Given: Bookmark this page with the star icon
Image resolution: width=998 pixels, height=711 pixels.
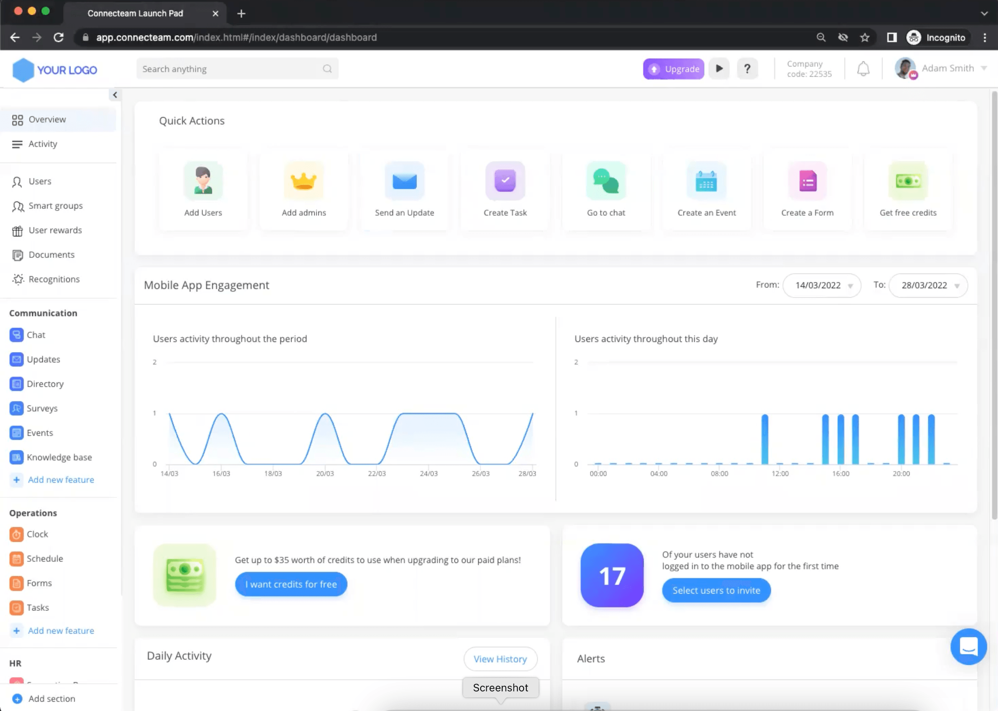Looking at the screenshot, I should (x=864, y=38).
